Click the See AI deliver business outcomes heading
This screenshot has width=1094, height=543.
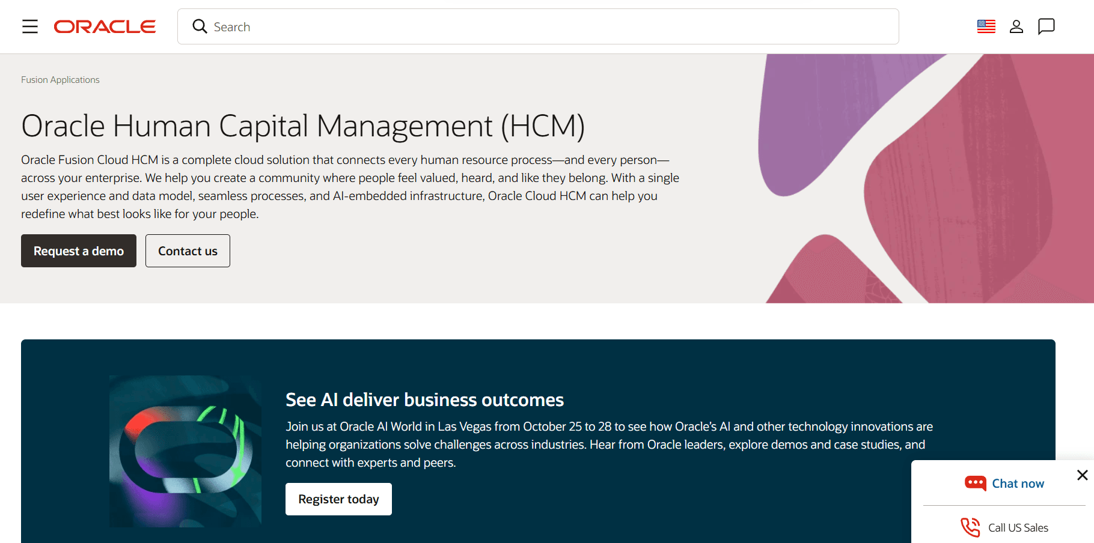424,400
